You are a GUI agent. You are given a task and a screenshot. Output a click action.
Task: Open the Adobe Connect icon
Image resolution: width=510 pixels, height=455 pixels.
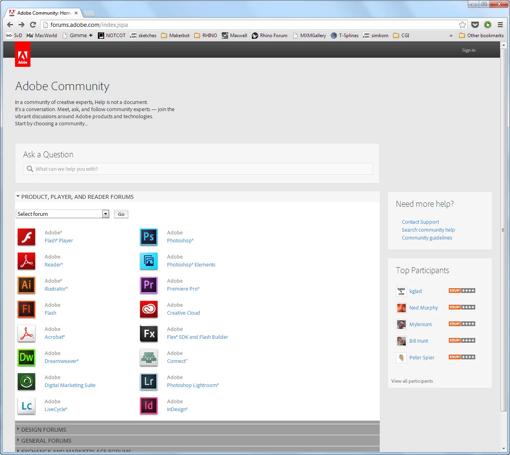pyautogui.click(x=149, y=357)
